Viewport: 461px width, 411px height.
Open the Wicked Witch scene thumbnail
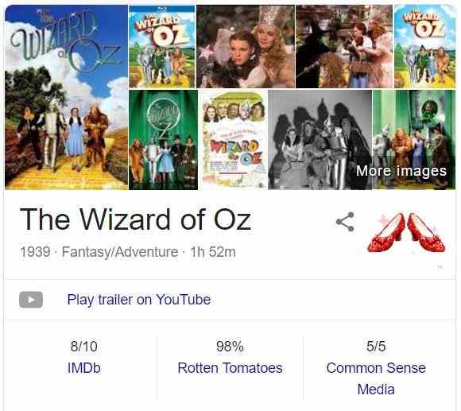pos(344,46)
